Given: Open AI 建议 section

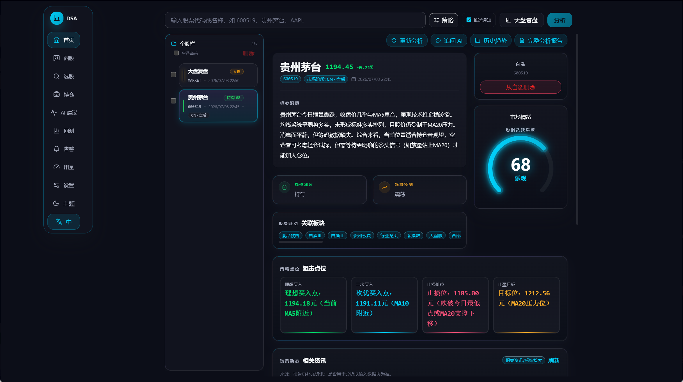Looking at the screenshot, I should pos(63,113).
